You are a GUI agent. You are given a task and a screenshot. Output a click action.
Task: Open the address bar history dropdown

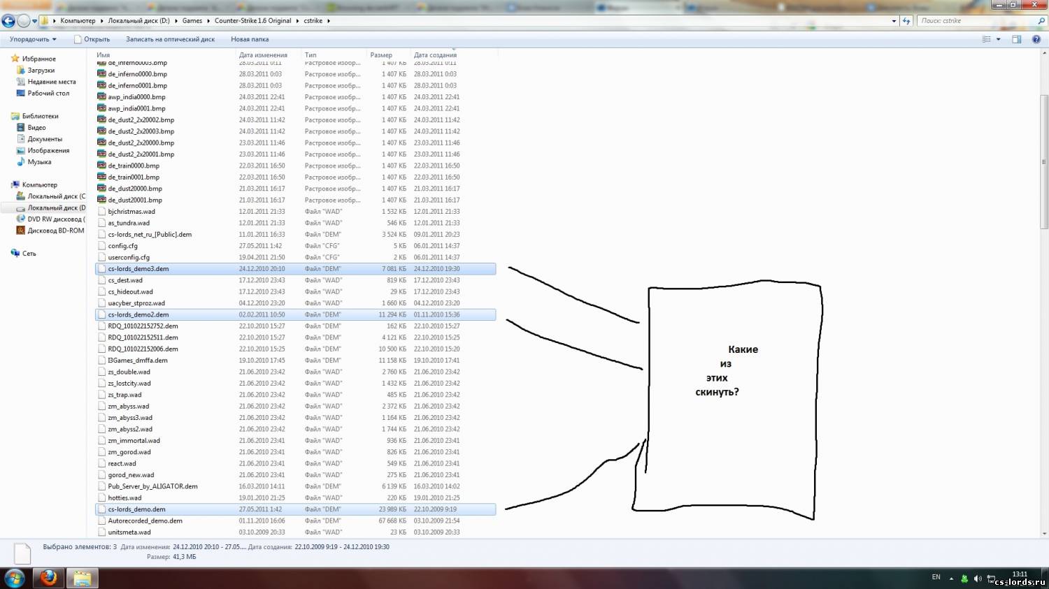coord(894,21)
